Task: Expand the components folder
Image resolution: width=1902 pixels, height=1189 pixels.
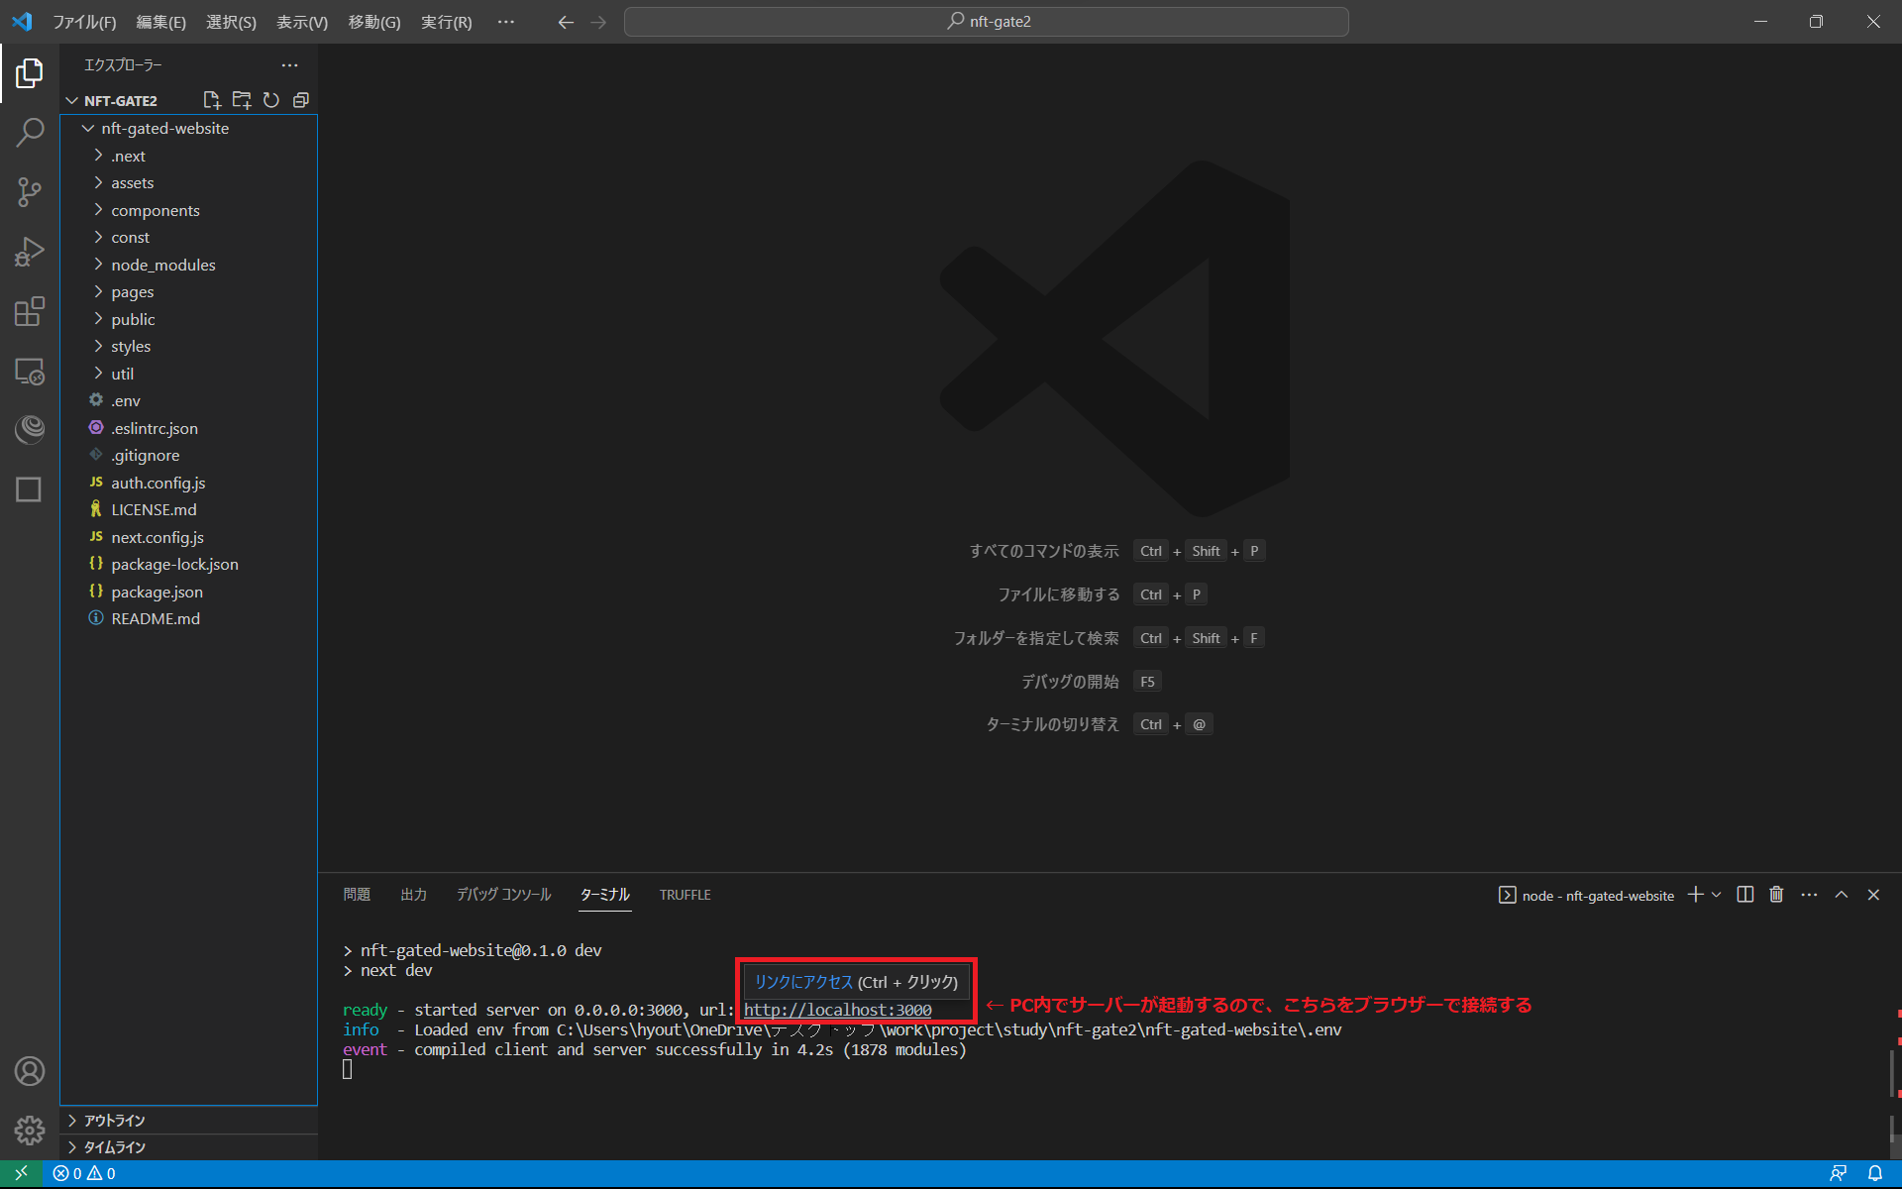Action: 156,210
